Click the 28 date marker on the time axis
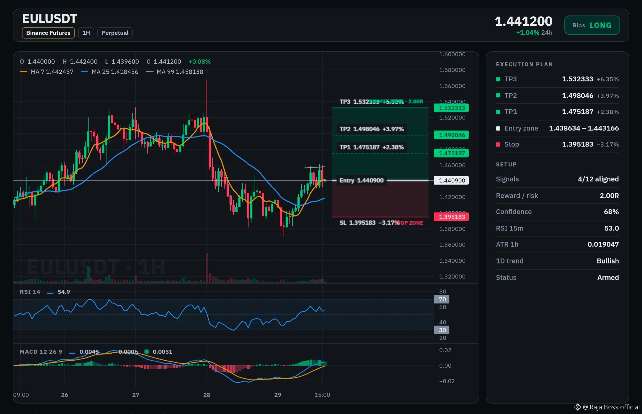The width and height of the screenshot is (642, 414). point(207,395)
